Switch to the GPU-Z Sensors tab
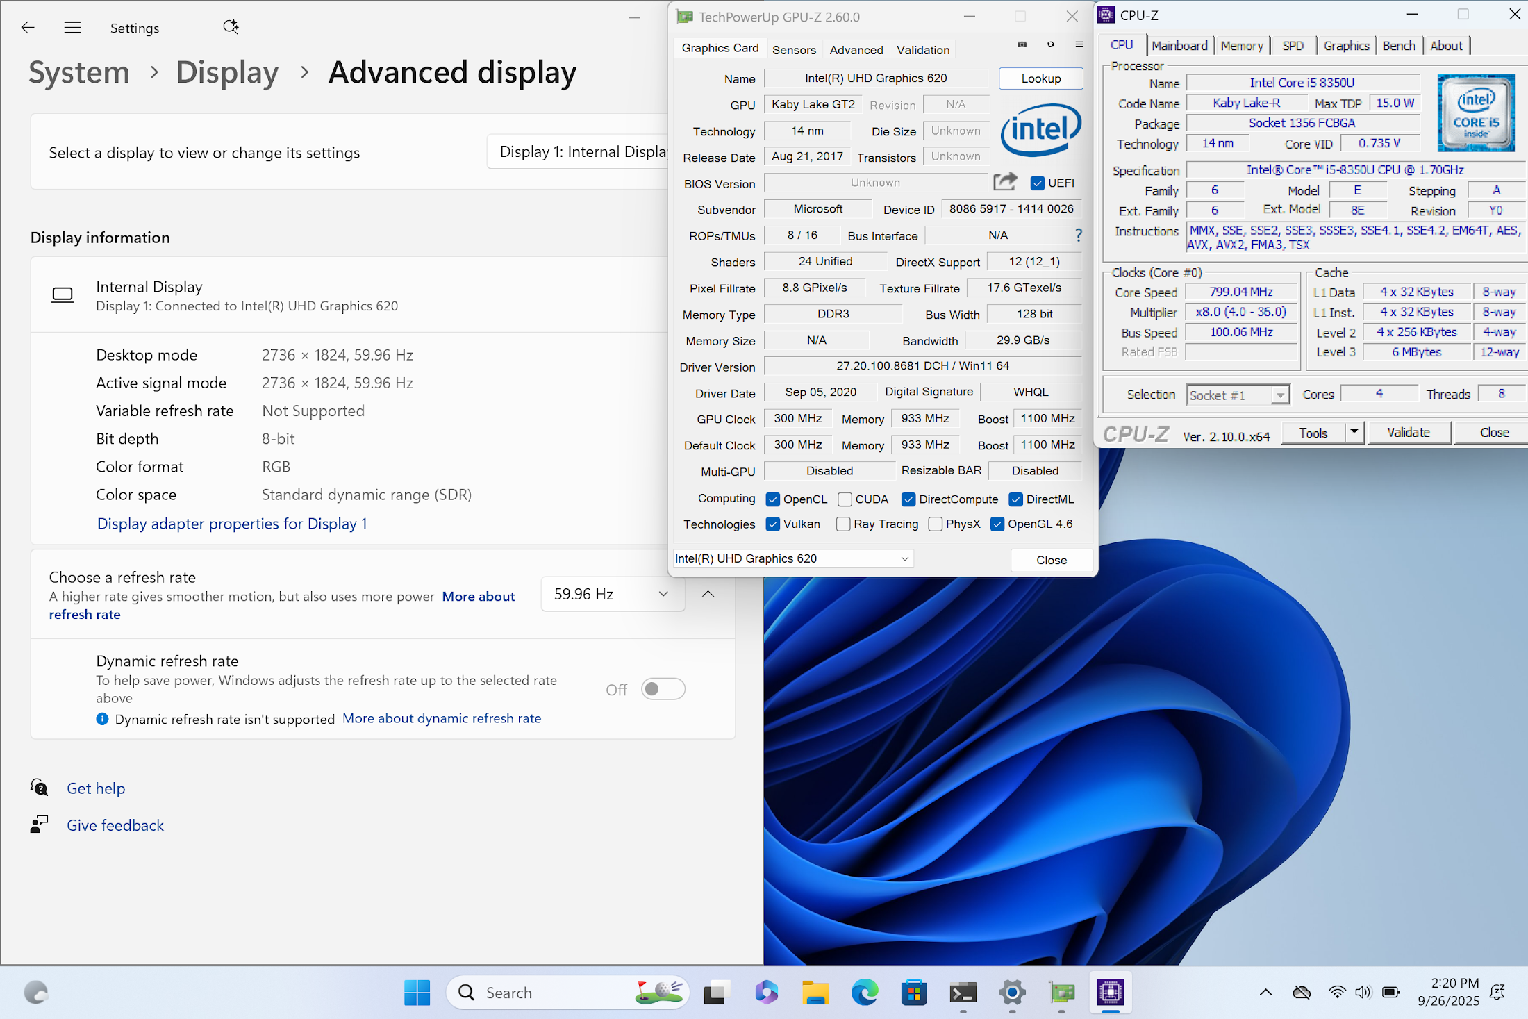This screenshot has height=1019, width=1528. click(794, 50)
